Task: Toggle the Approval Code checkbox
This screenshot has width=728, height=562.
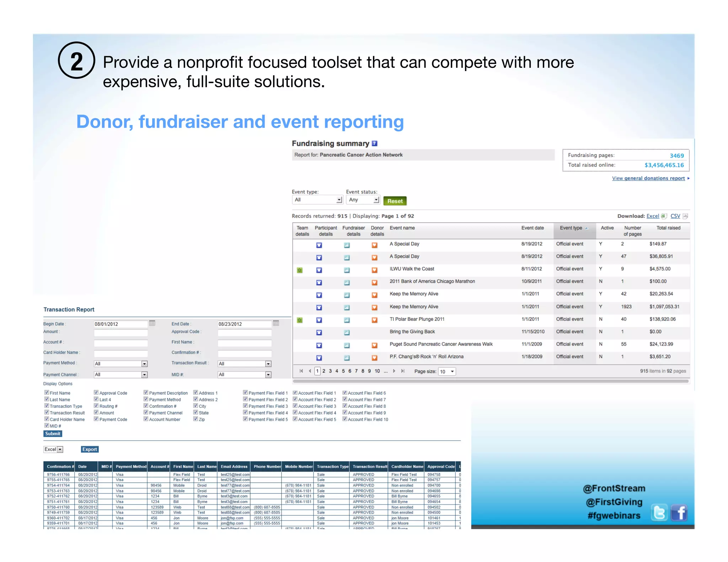Action: coord(96,393)
